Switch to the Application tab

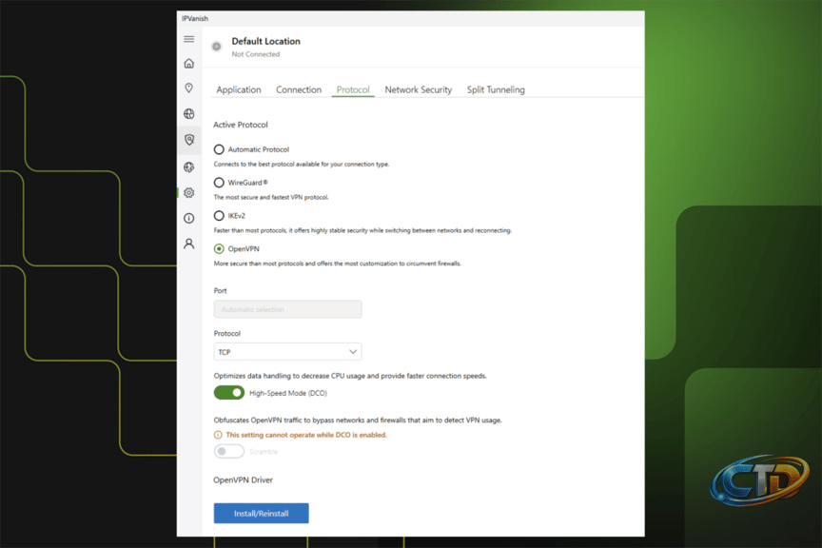point(239,89)
